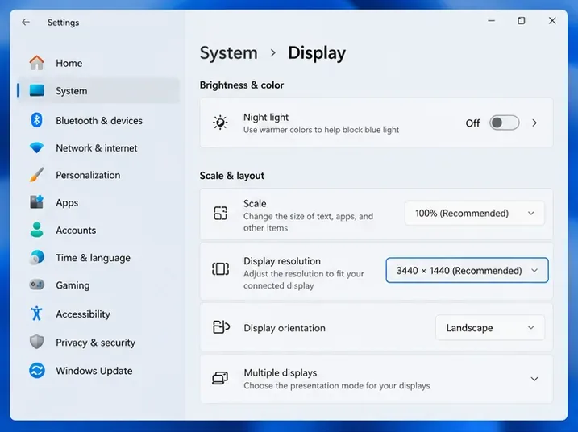
Task: Open the Display resolution 3440 × 1440 dropdown
Action: coord(467,270)
